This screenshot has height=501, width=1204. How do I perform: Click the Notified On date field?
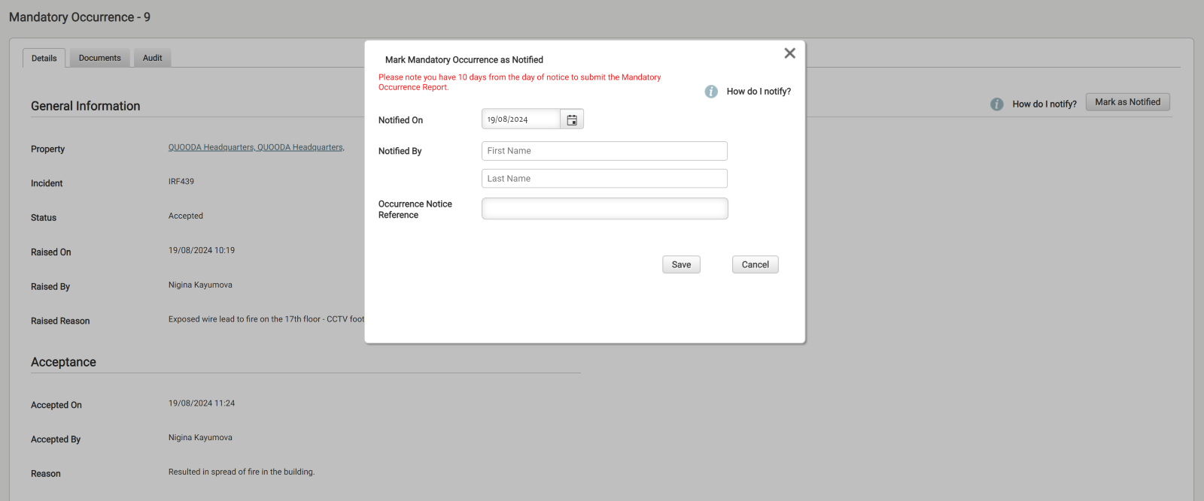point(521,119)
